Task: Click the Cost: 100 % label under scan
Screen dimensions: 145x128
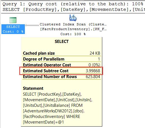Action: [73, 34]
